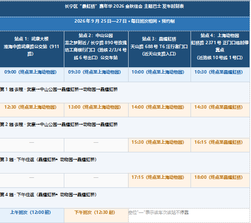This screenshot has width=251, height=223.
Task: Click the Stop 1 武康大楼 column header
Action: [32, 49]
